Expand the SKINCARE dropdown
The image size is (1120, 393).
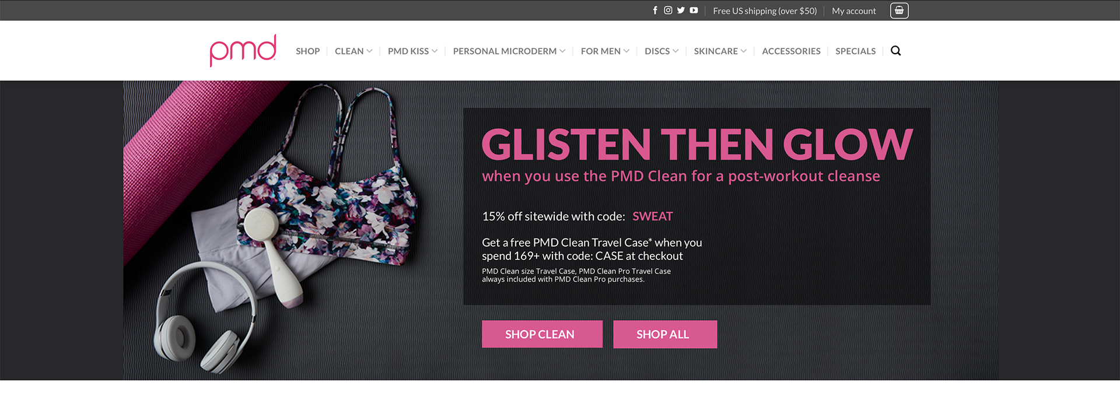(720, 51)
